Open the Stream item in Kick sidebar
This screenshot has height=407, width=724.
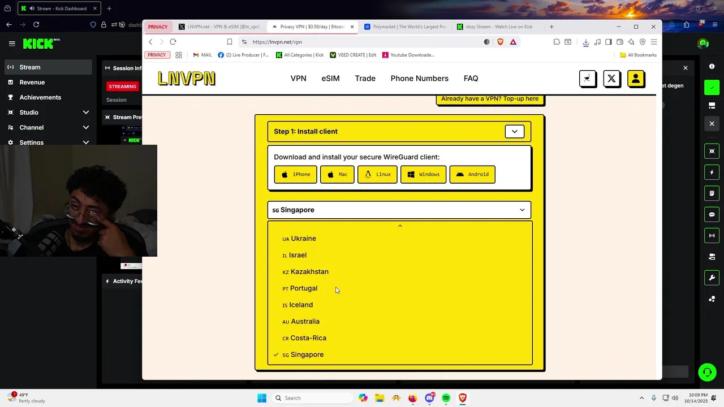[48, 67]
